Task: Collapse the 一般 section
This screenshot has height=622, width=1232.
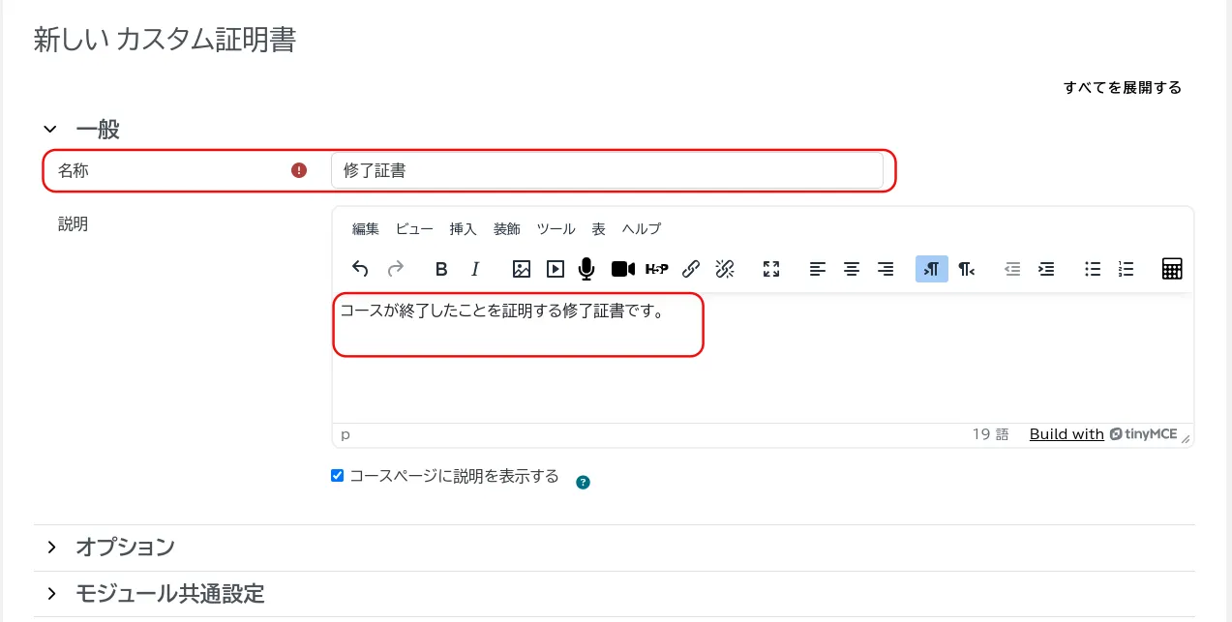Action: 50,129
